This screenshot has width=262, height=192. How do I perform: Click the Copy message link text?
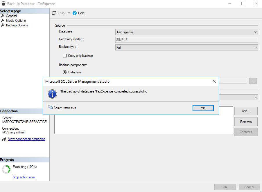click(x=65, y=107)
